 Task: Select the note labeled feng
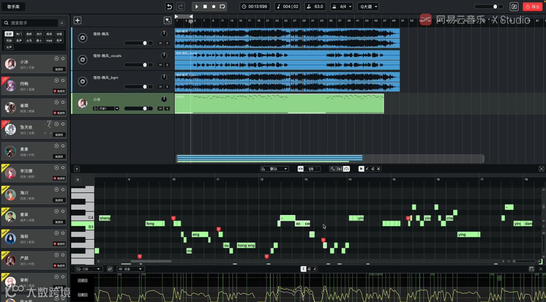point(155,224)
